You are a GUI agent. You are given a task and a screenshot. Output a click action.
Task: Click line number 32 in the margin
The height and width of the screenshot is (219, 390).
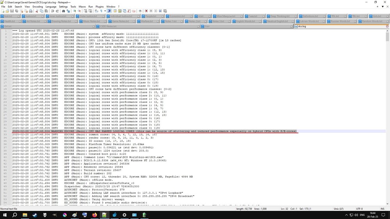pos(5,131)
